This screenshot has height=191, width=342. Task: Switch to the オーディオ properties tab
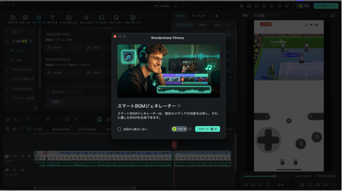(198, 16)
